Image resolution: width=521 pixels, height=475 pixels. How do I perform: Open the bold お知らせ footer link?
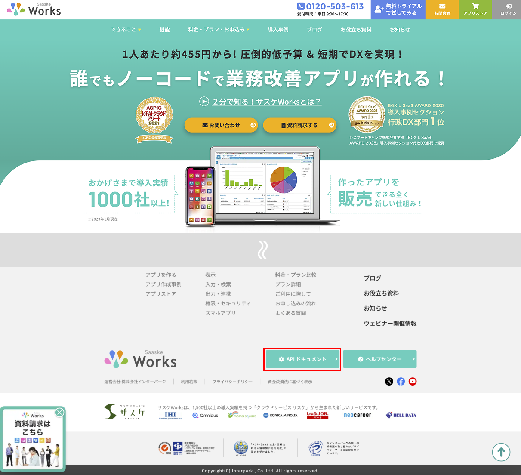click(x=376, y=308)
